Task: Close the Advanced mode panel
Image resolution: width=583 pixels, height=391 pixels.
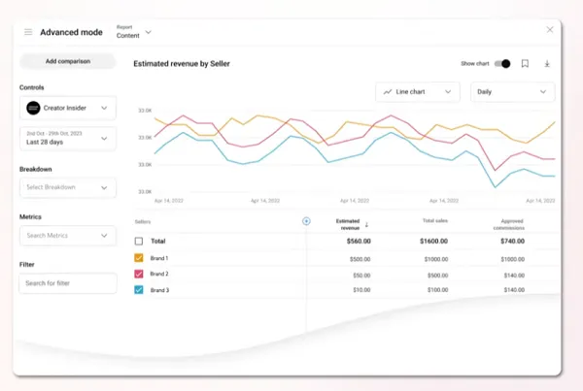Action: (549, 30)
